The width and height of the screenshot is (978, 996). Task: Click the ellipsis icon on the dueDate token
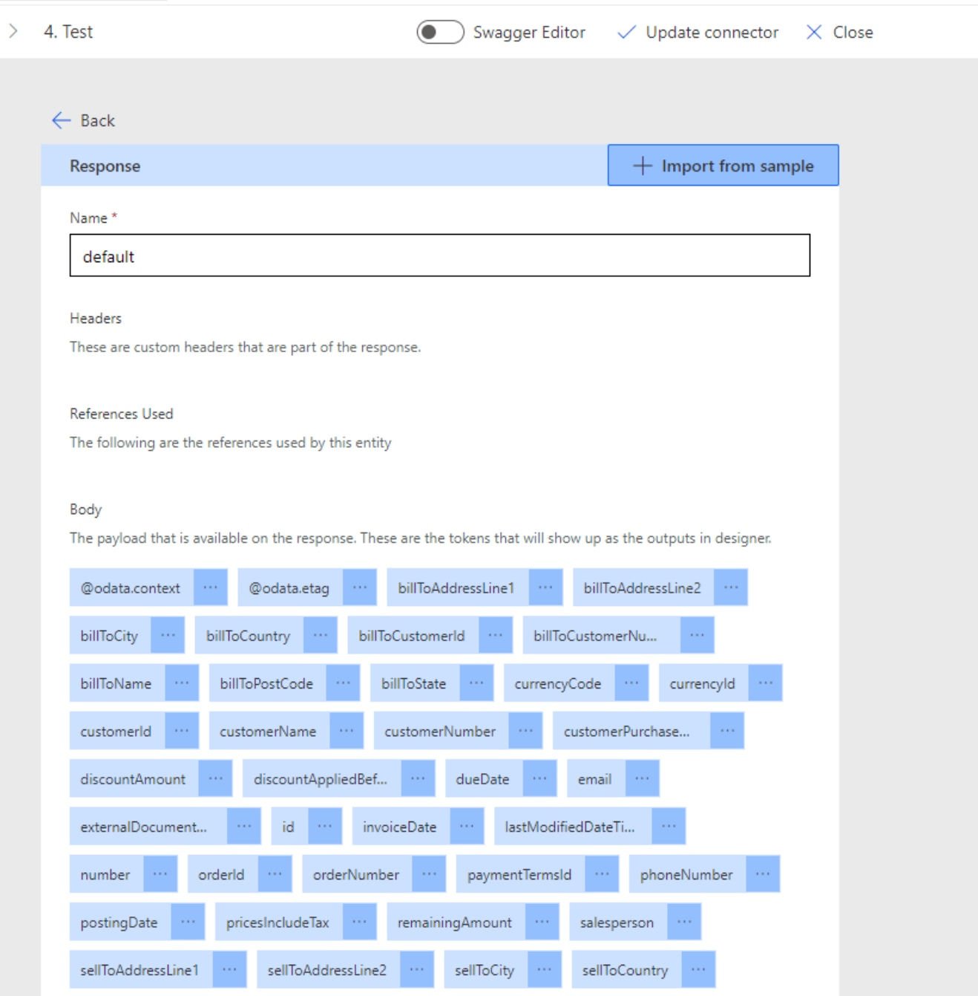click(x=539, y=779)
